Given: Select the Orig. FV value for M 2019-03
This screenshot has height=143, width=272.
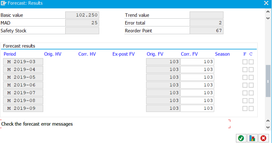Looking at the screenshot, I should tap(163, 62).
